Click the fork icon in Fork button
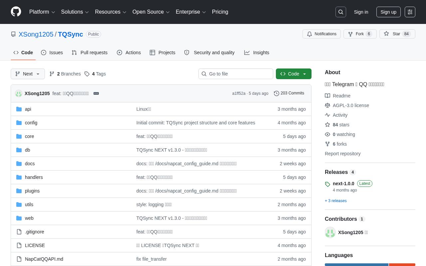Screen dimensions: 426x266 pos(350,34)
